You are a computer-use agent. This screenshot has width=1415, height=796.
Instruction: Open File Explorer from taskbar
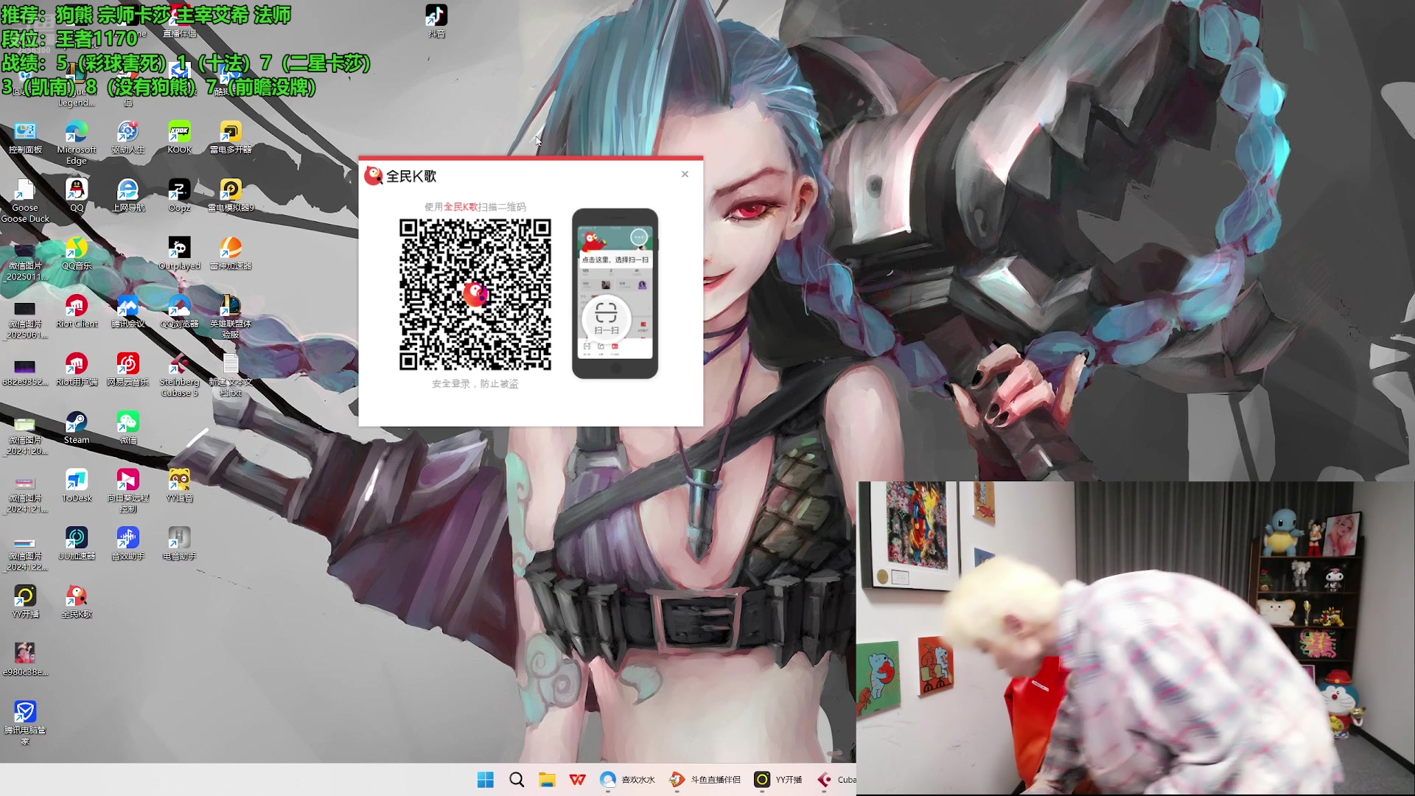pyautogui.click(x=547, y=780)
